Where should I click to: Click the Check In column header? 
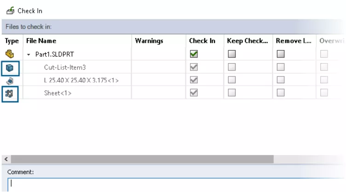click(x=202, y=41)
